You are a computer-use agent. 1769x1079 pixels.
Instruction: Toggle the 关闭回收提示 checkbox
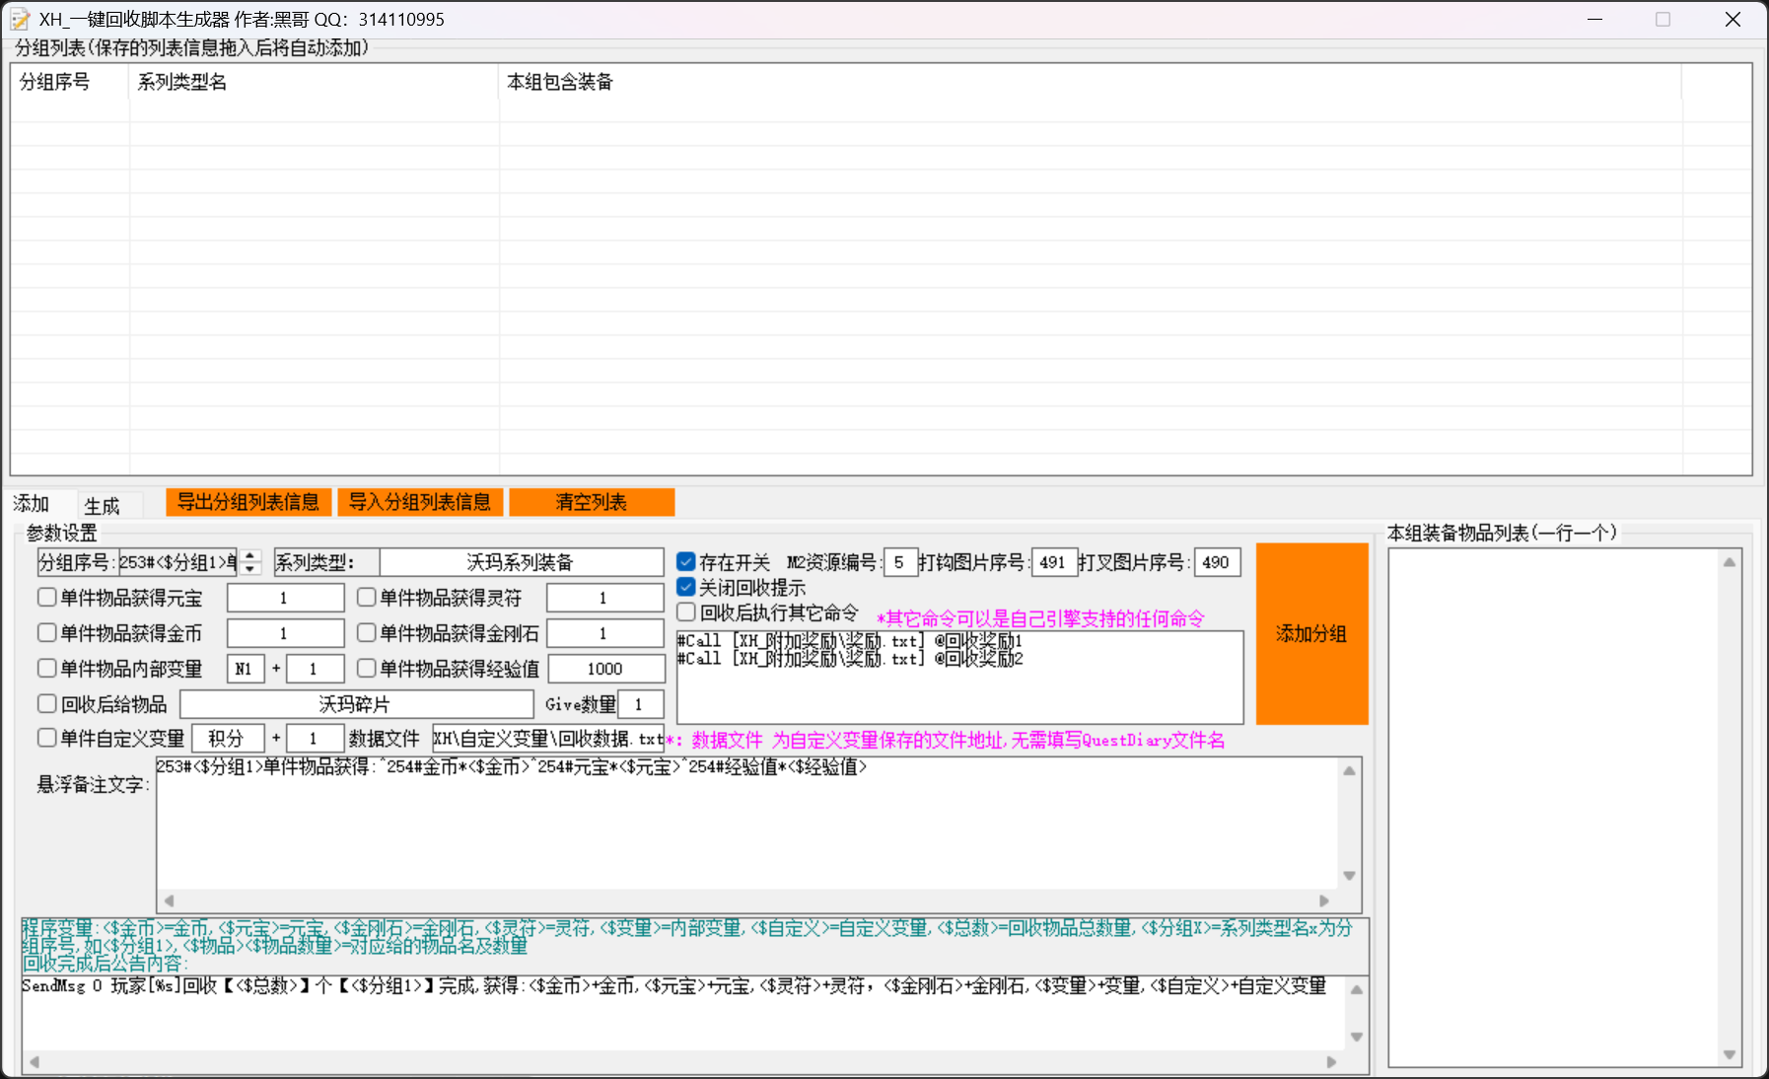[686, 588]
